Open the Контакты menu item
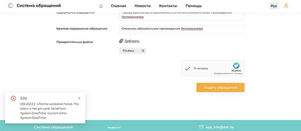 tap(168, 6)
